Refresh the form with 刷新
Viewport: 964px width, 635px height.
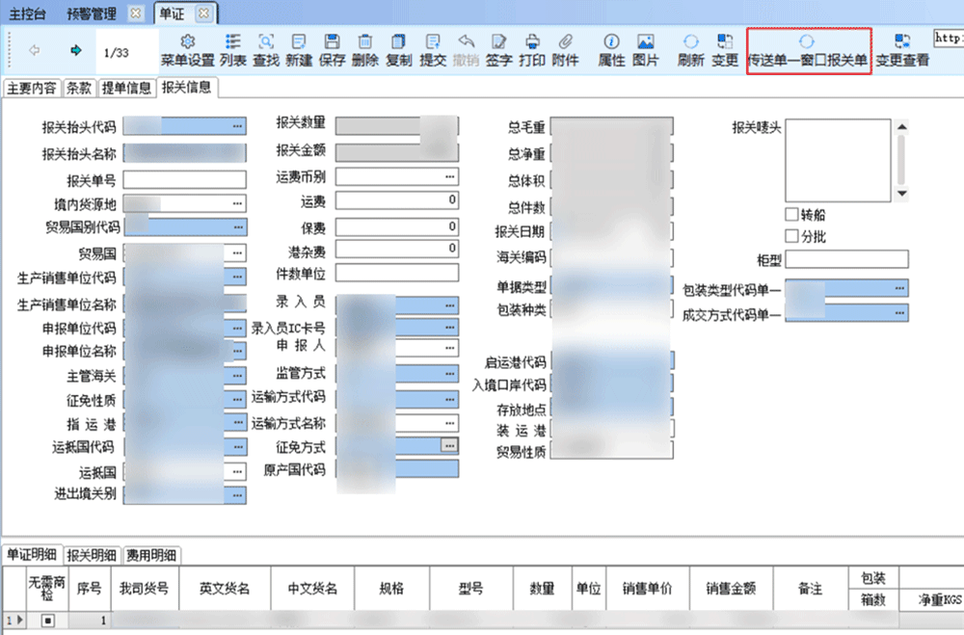click(690, 50)
